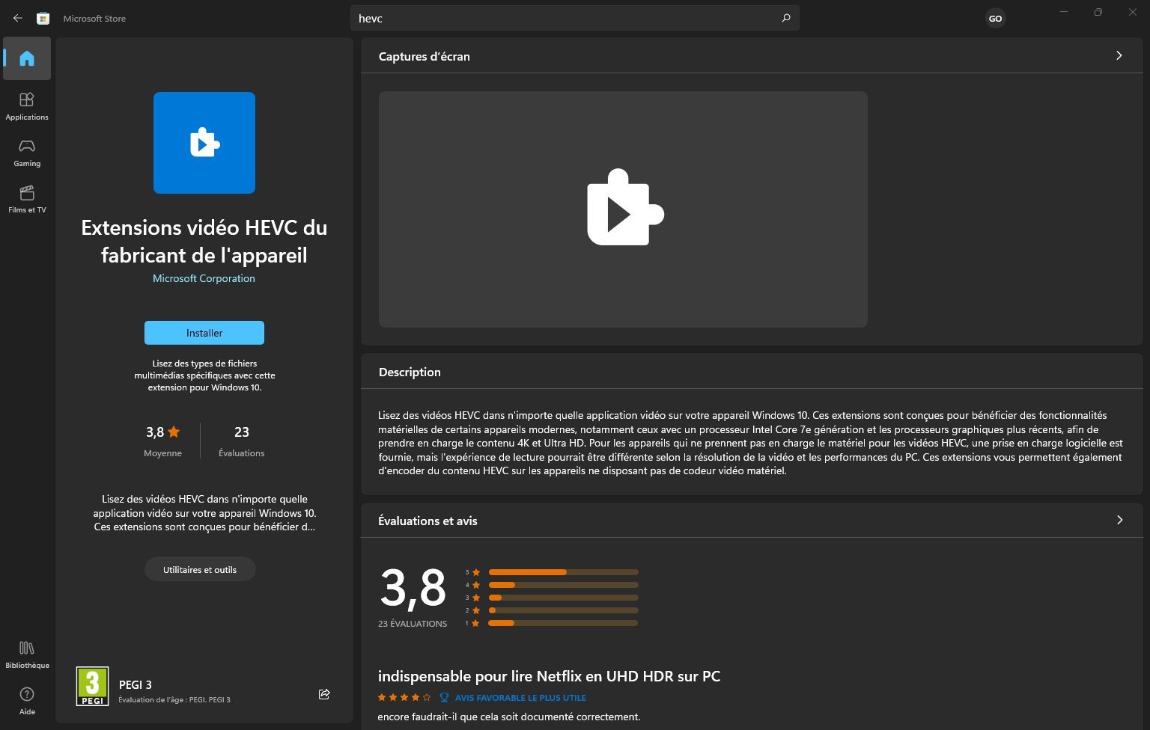The image size is (1150, 730).
Task: Click the 2-star rating bar
Action: click(x=563, y=610)
